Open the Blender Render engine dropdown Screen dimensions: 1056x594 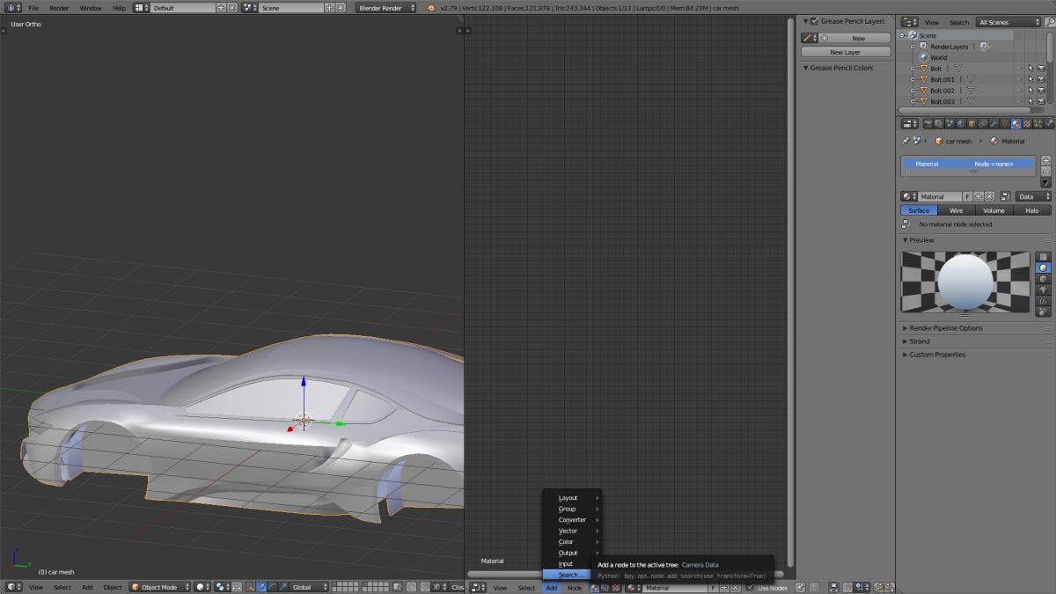[x=385, y=8]
